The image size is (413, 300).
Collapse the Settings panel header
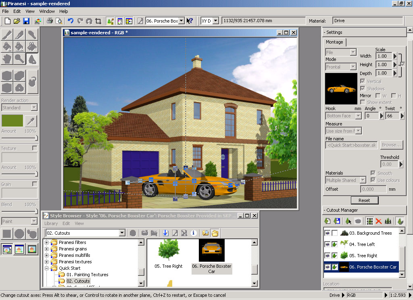(365, 32)
